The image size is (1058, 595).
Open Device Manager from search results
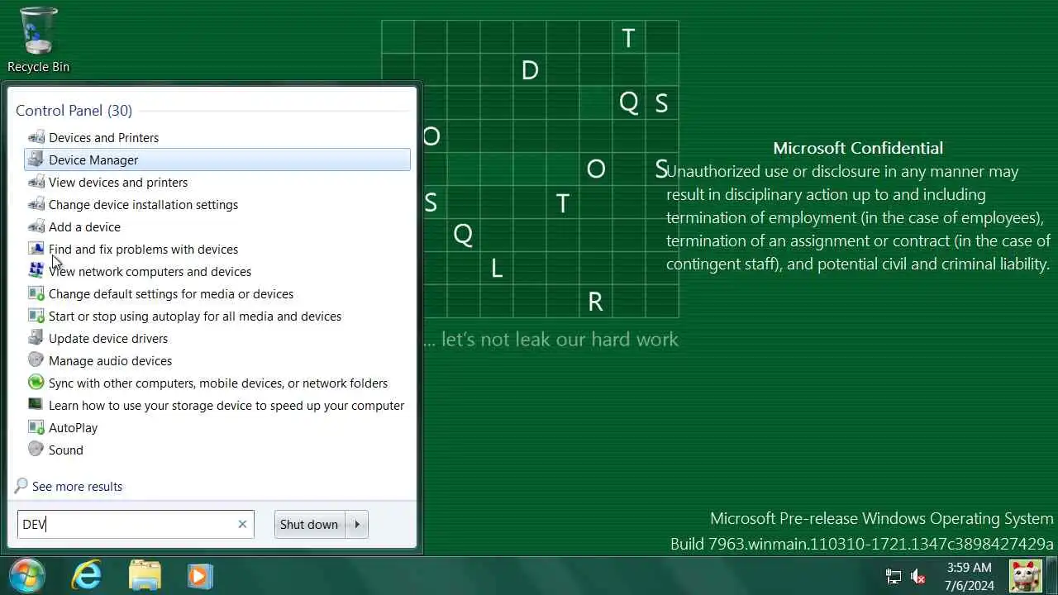(x=93, y=159)
